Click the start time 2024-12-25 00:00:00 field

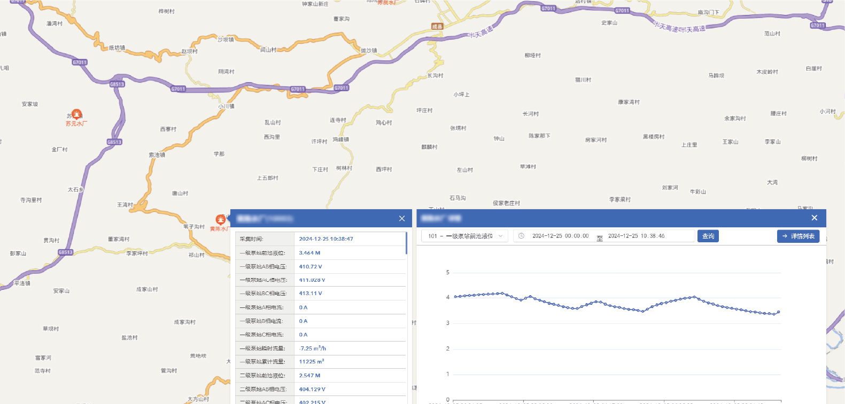pos(560,236)
